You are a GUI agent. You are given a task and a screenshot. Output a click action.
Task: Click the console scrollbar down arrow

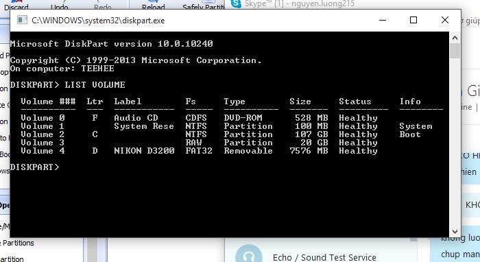(455, 231)
